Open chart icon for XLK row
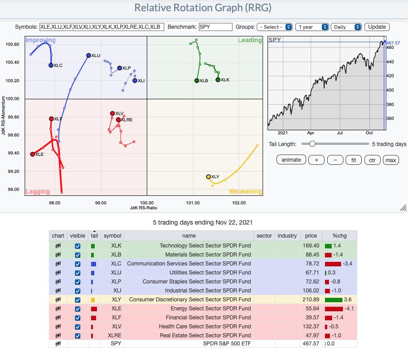This screenshot has height=349, width=408. point(58,246)
